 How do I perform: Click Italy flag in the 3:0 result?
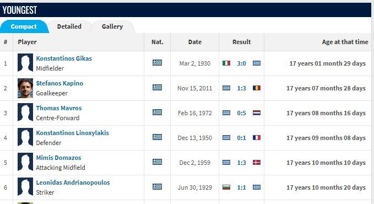[x=226, y=63]
